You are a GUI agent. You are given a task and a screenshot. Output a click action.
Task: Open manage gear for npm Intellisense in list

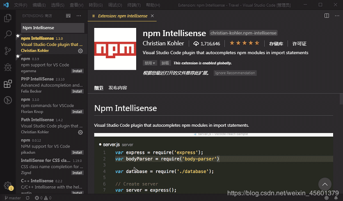click(80, 51)
